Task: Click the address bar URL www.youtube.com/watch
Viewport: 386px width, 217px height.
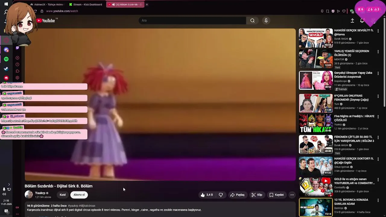Action: point(62,11)
